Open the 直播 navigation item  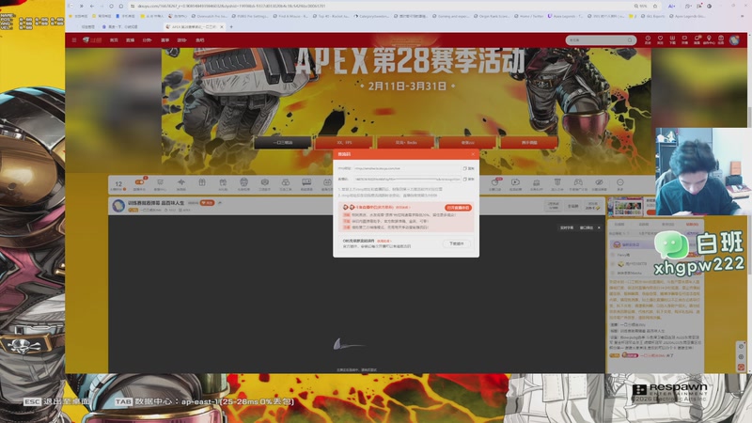coord(130,40)
